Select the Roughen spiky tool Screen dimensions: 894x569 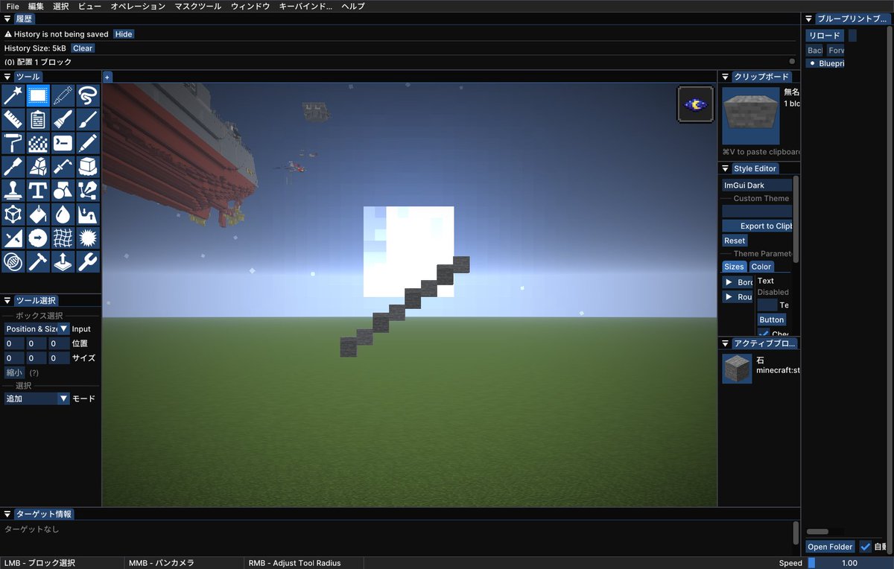[x=87, y=238]
